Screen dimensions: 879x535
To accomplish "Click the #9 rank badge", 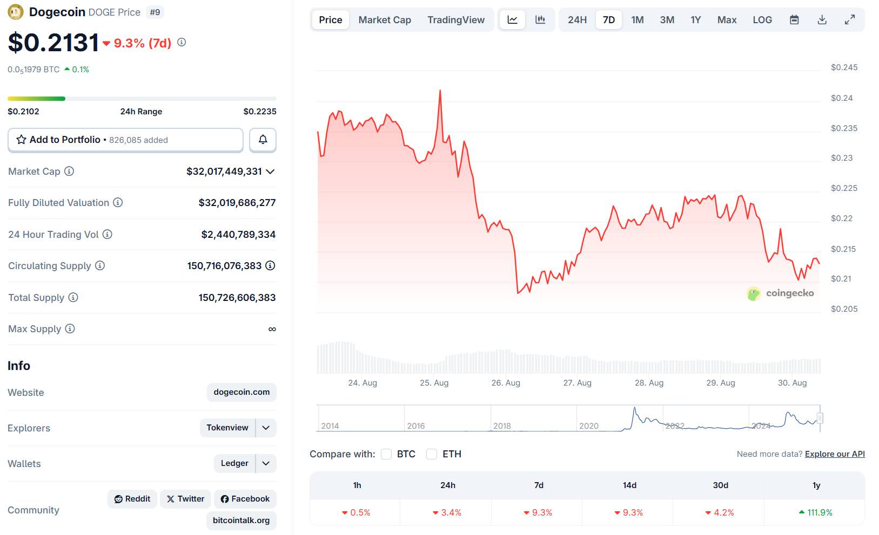I will (x=155, y=12).
